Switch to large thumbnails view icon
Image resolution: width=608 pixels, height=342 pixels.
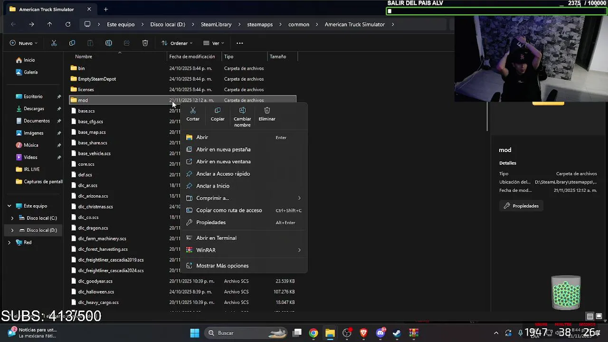coord(598,316)
